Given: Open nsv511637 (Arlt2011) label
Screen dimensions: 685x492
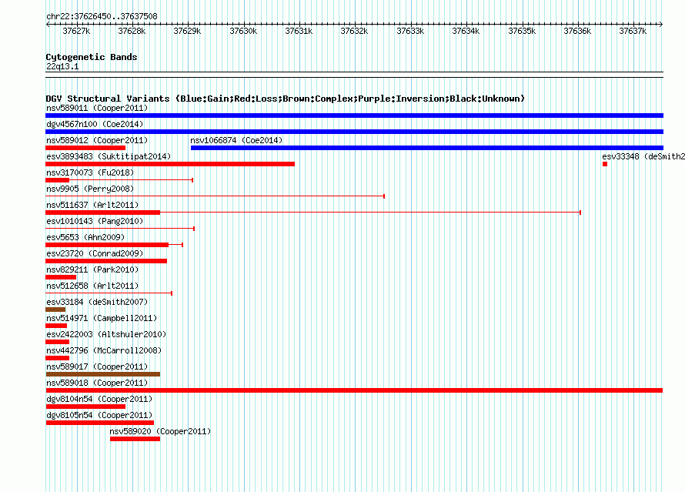Looking at the screenshot, I should click(92, 205).
